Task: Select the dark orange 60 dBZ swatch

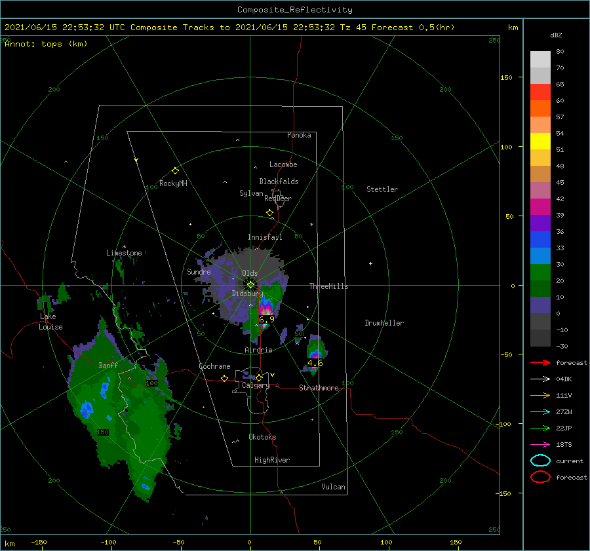Action: coord(540,108)
